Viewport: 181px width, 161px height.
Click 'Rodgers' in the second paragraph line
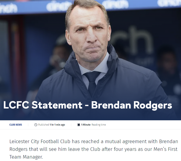tap(18, 149)
